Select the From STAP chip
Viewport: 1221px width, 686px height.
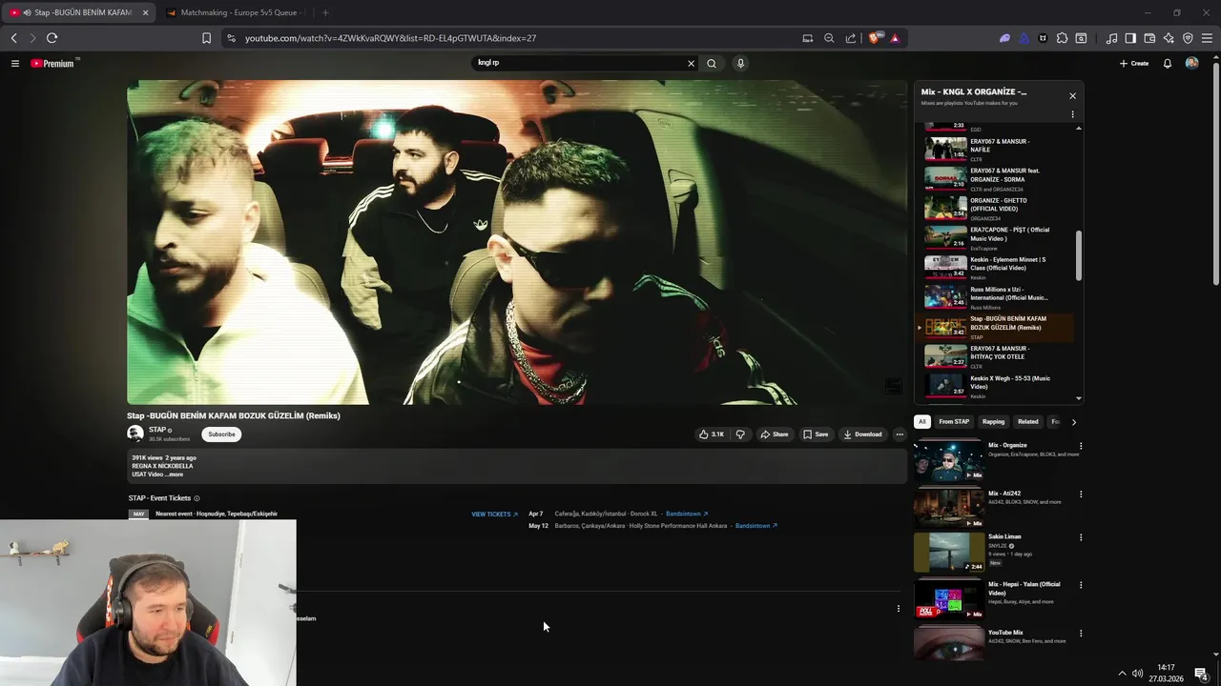954,422
